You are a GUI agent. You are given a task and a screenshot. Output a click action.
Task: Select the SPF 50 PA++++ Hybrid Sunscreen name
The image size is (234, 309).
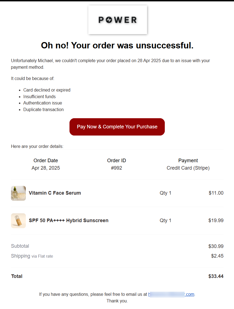(69, 220)
